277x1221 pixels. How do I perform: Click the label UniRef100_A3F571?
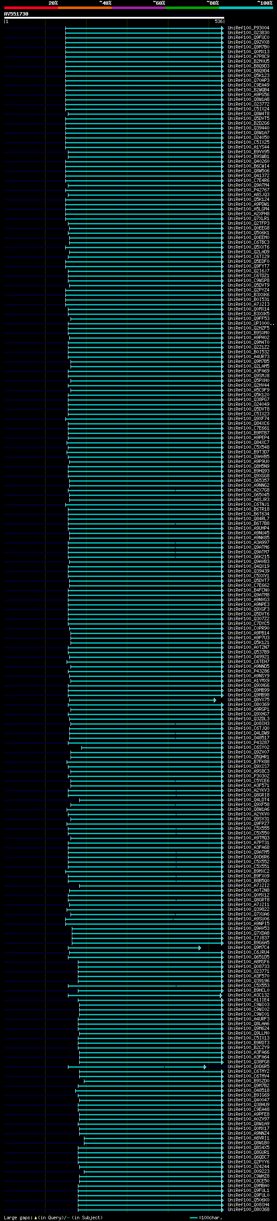click(x=248, y=786)
